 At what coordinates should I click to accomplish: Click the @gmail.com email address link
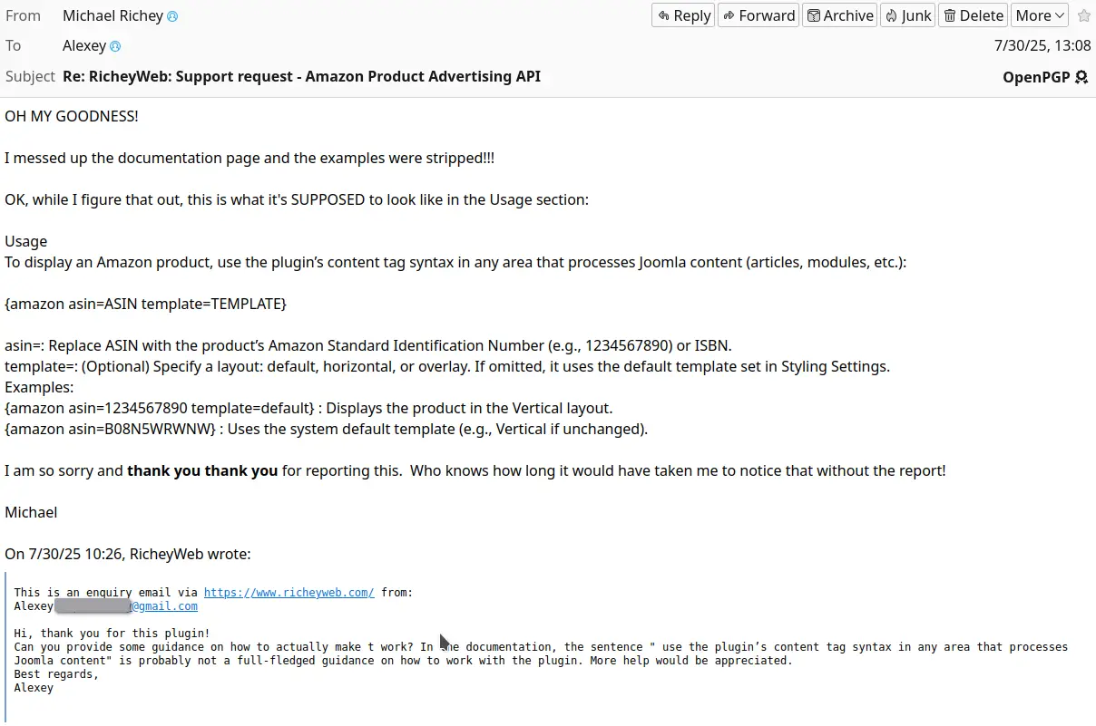[x=164, y=606]
